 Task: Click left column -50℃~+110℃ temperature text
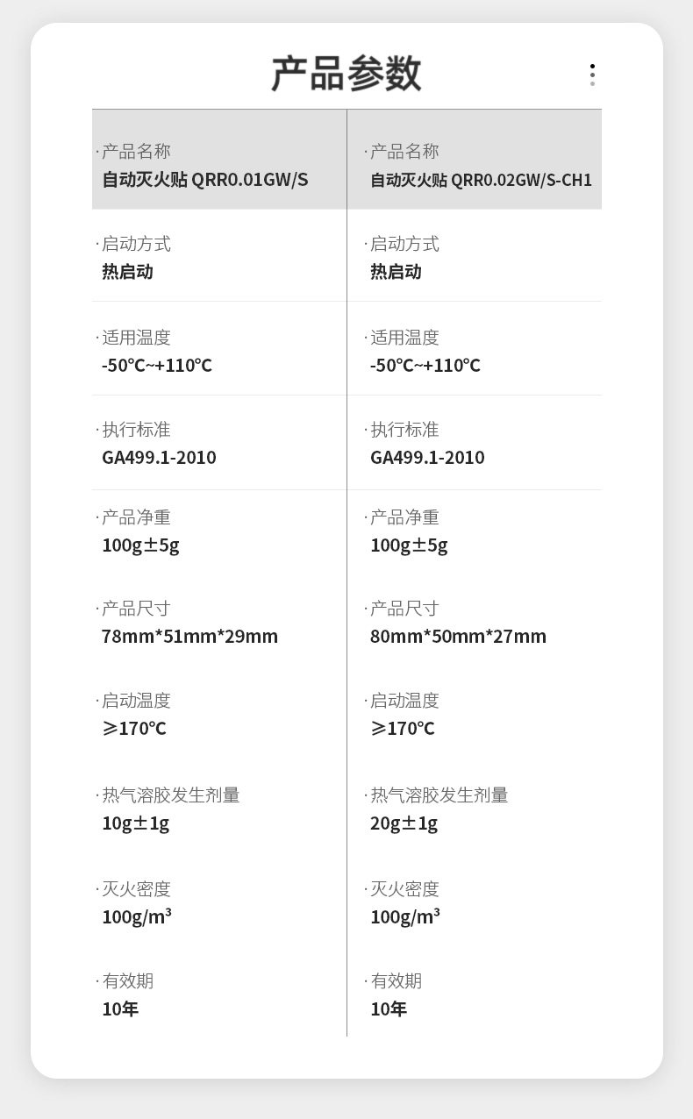click(157, 365)
